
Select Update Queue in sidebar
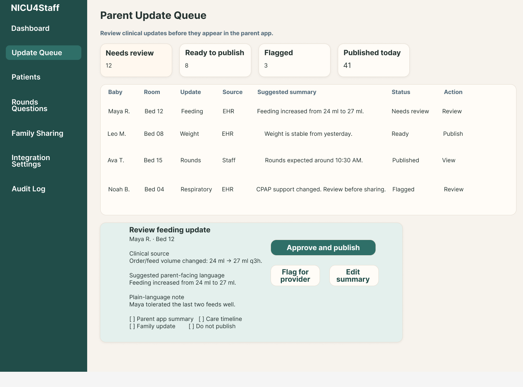coord(44,53)
